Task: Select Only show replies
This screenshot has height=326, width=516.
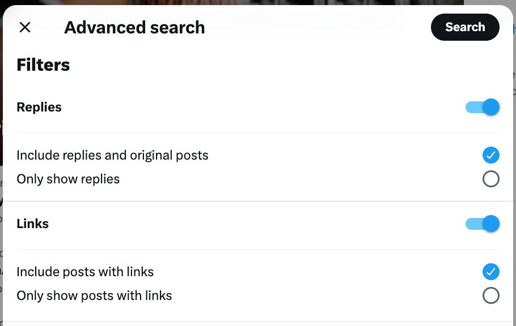Action: click(x=68, y=179)
